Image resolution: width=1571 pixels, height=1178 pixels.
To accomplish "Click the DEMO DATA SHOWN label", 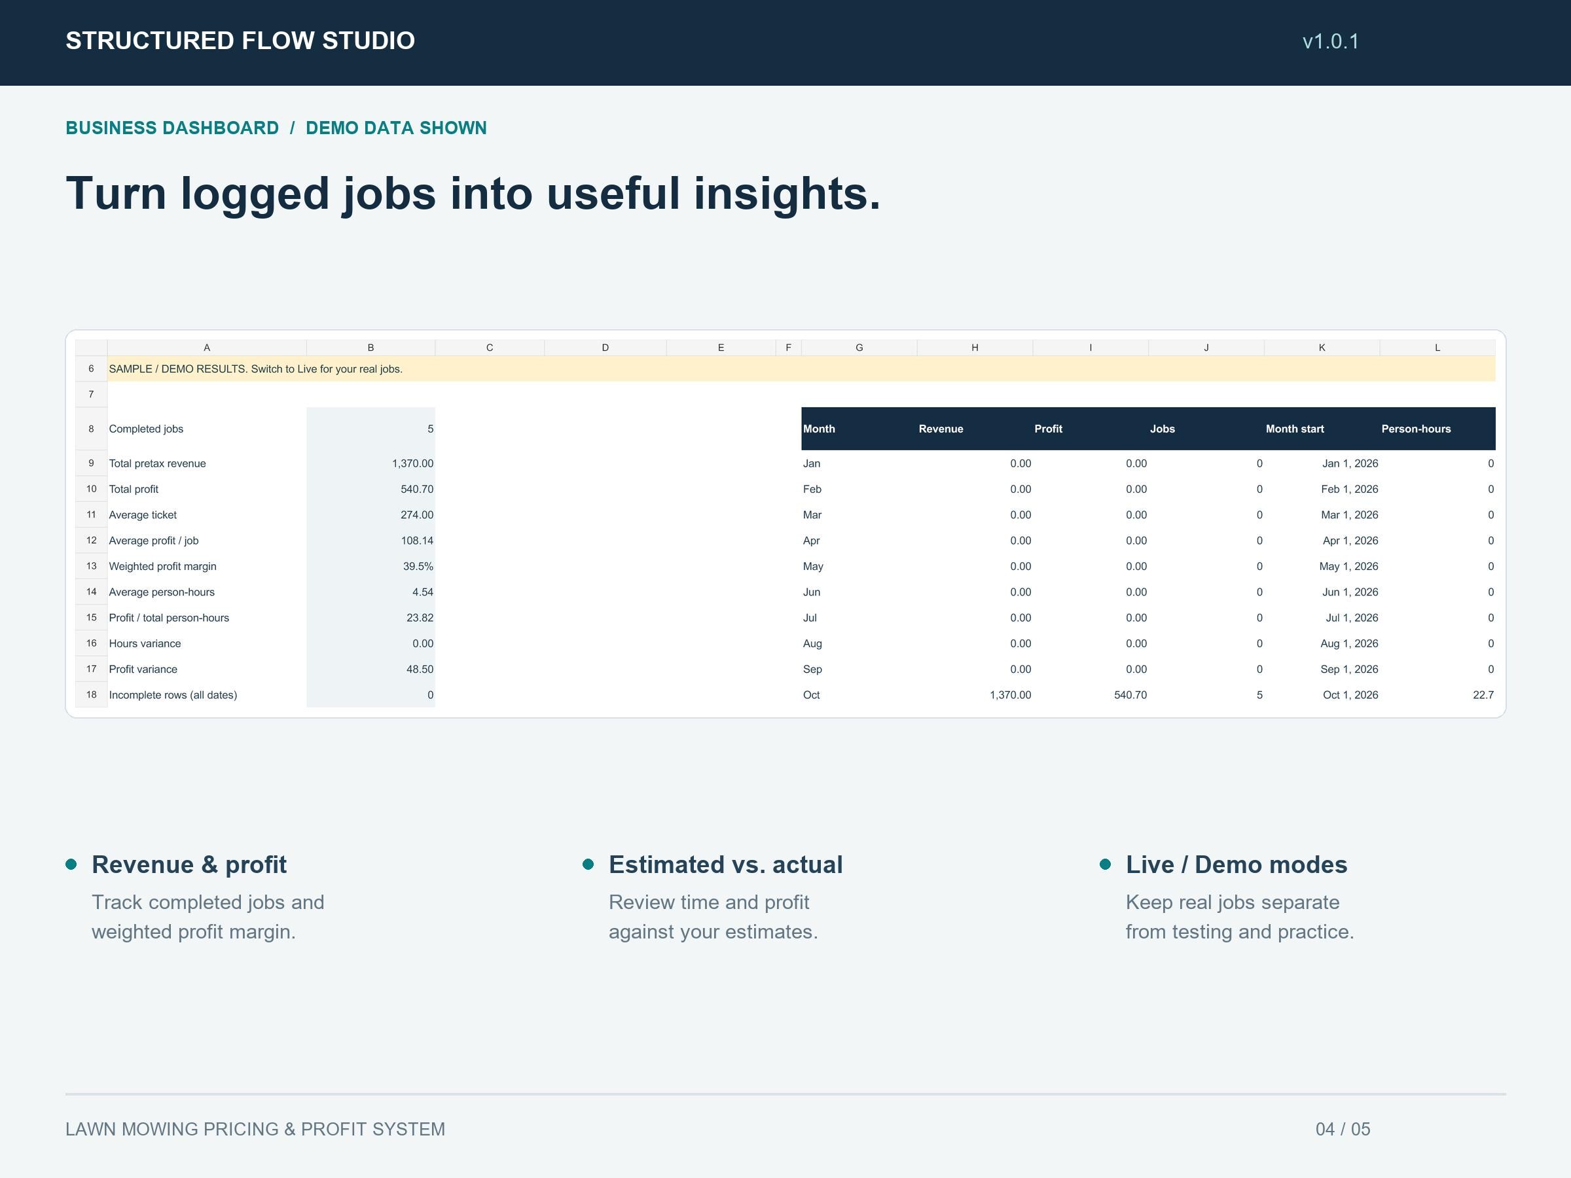I will 396,128.
